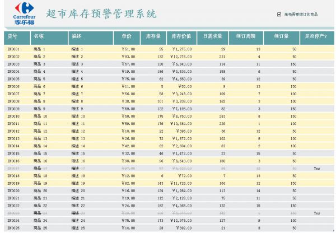The height and width of the screenshot is (233, 336).
Task: Click the 续订周期 header cell
Action: (x=245, y=37)
